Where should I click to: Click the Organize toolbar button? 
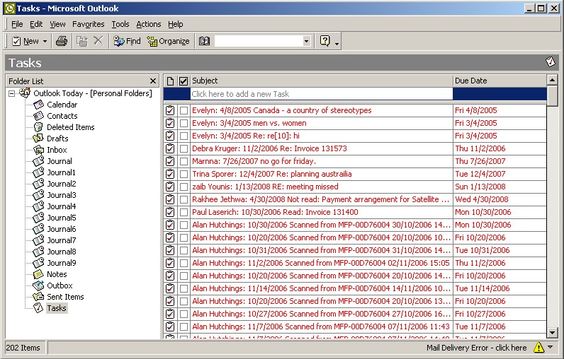click(169, 41)
